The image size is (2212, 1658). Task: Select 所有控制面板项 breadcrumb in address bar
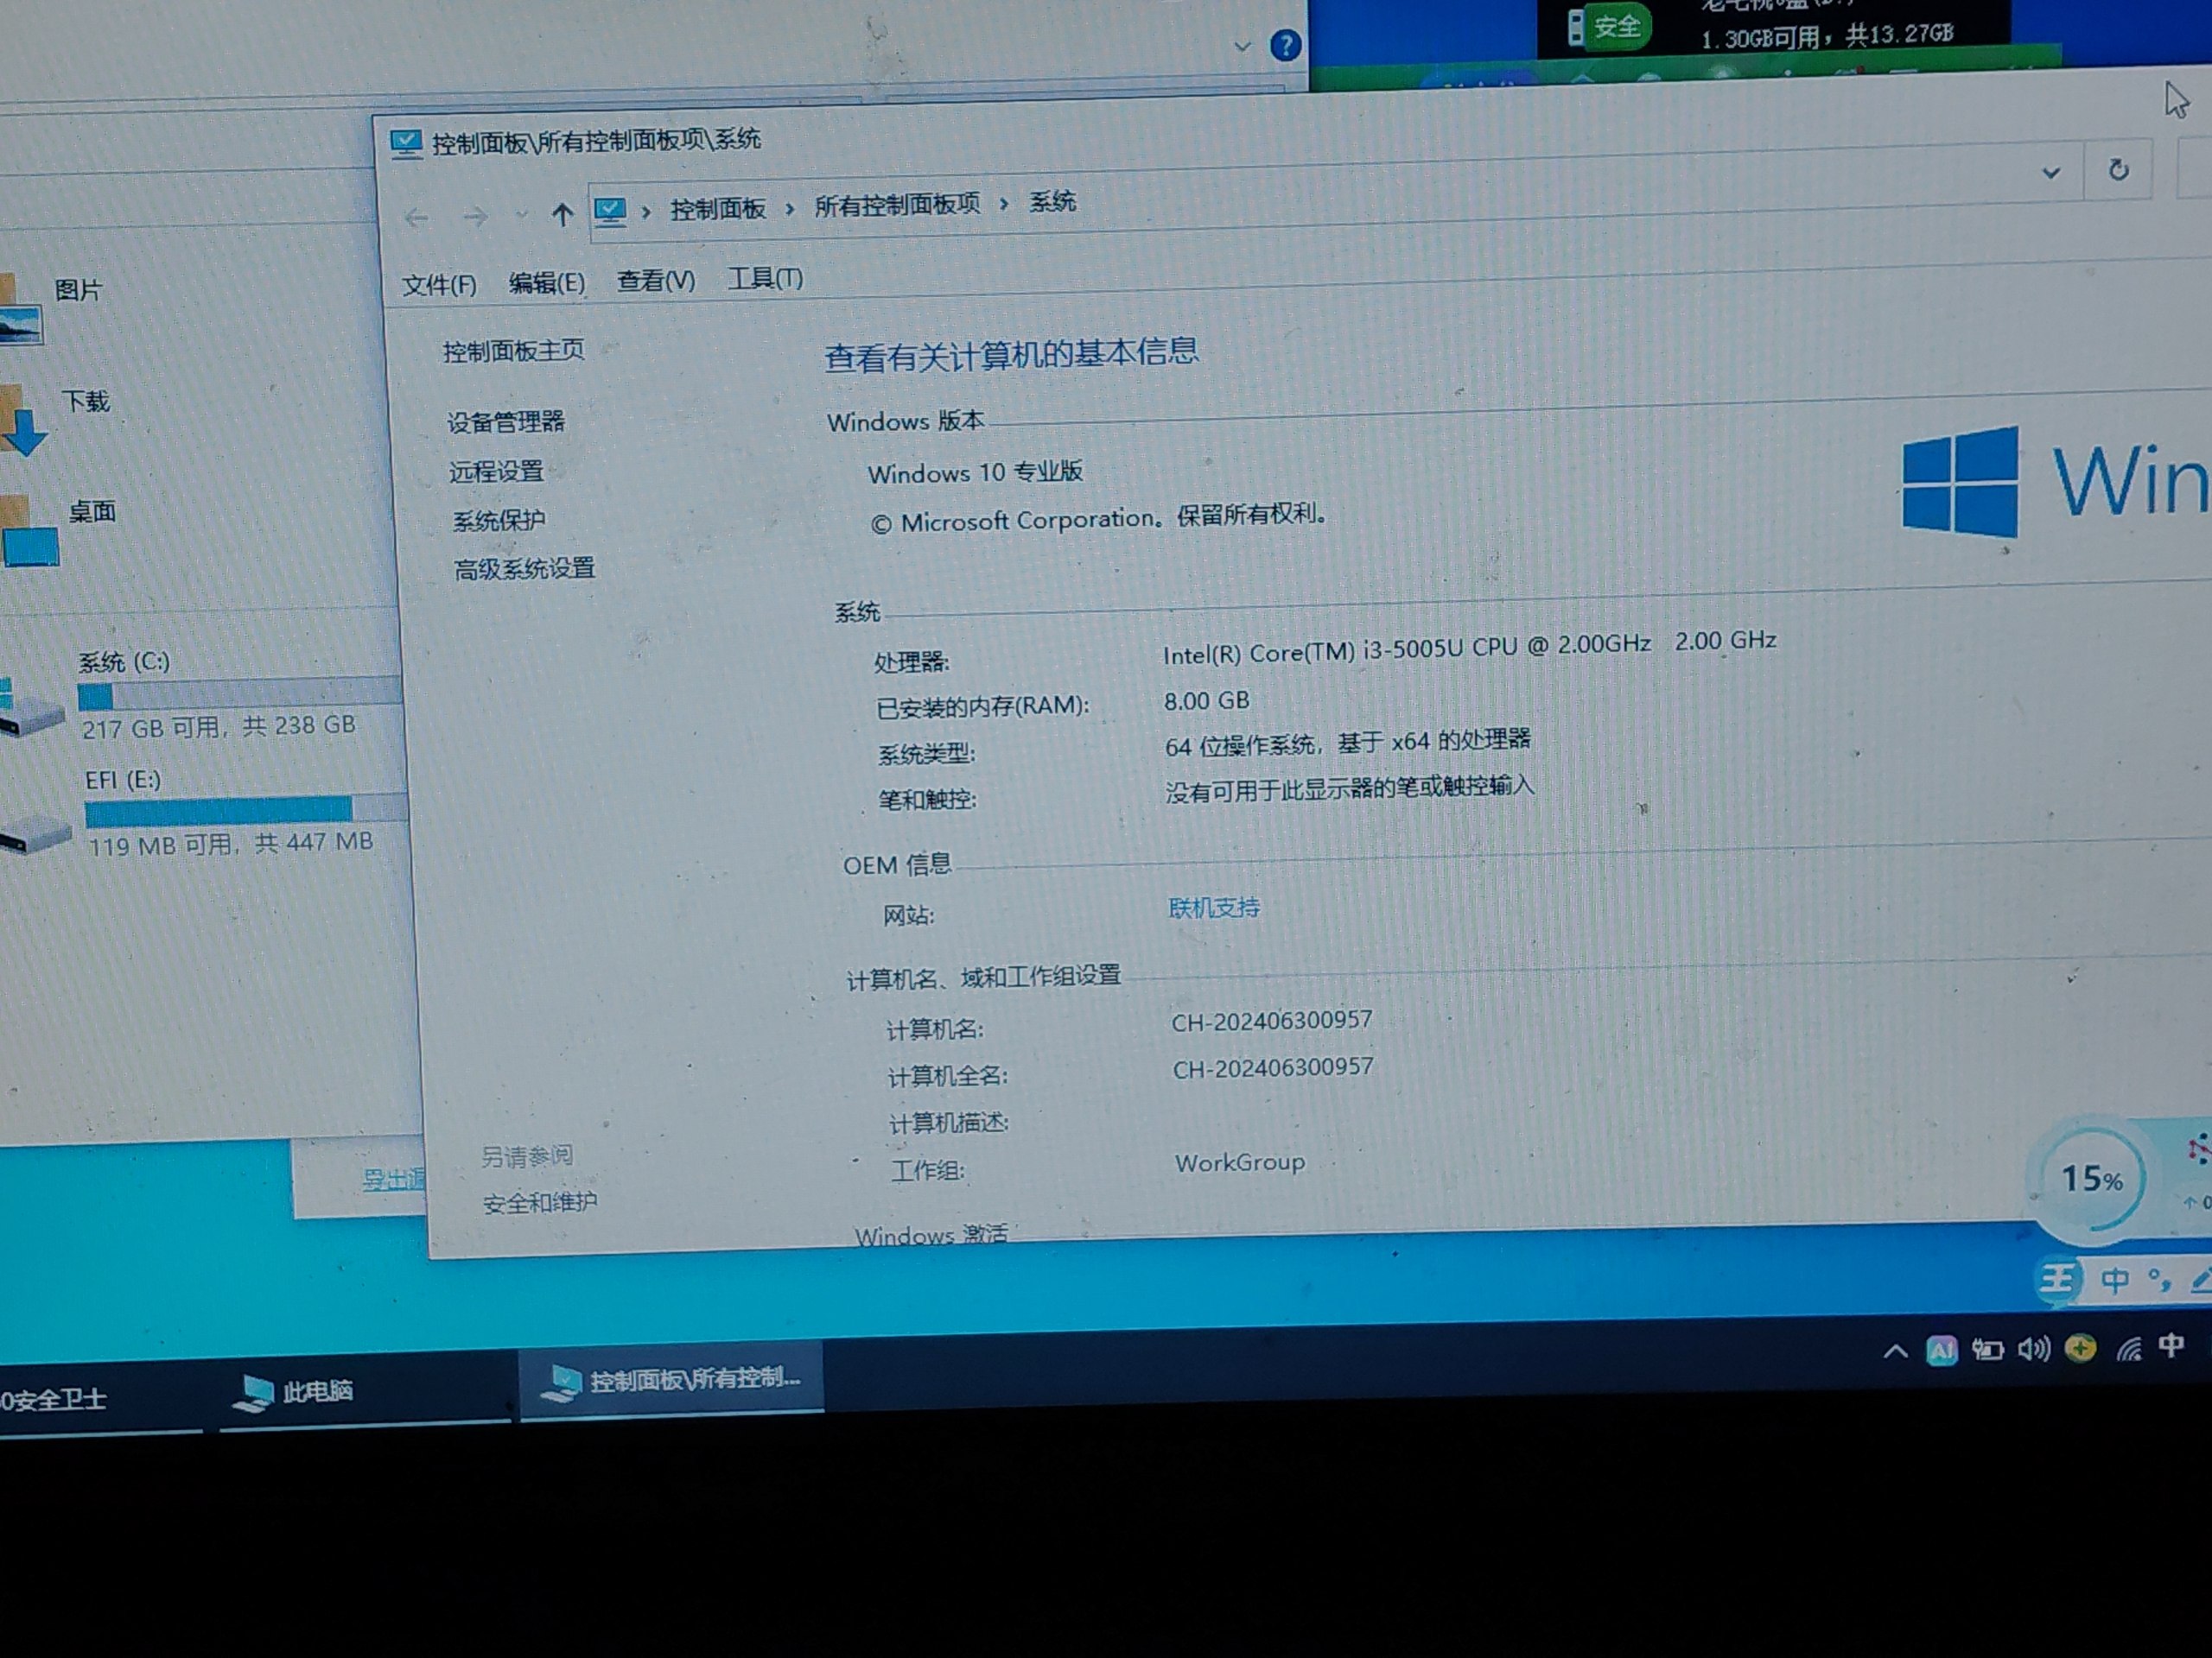click(897, 205)
